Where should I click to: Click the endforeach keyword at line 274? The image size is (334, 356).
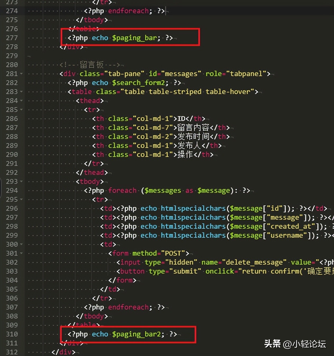[128, 11]
